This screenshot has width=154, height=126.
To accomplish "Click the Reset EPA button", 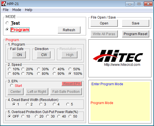I will pos(72,84).
